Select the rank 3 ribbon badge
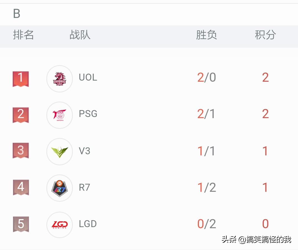 coord(20,151)
